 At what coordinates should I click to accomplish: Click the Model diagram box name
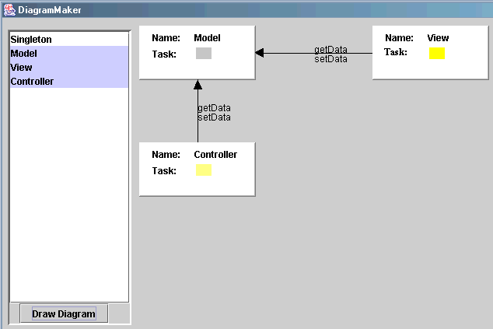pyautogui.click(x=207, y=38)
